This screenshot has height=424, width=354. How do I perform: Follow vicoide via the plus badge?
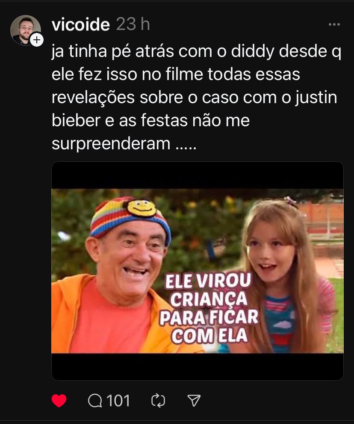click(x=37, y=40)
